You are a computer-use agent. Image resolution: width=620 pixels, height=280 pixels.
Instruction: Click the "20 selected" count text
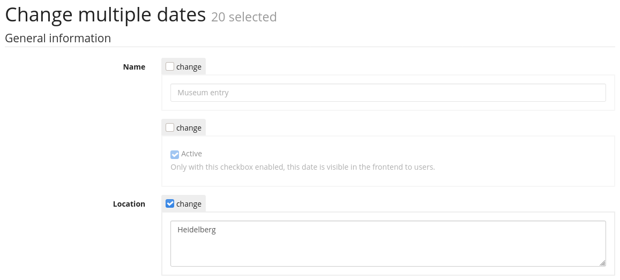pos(244,17)
